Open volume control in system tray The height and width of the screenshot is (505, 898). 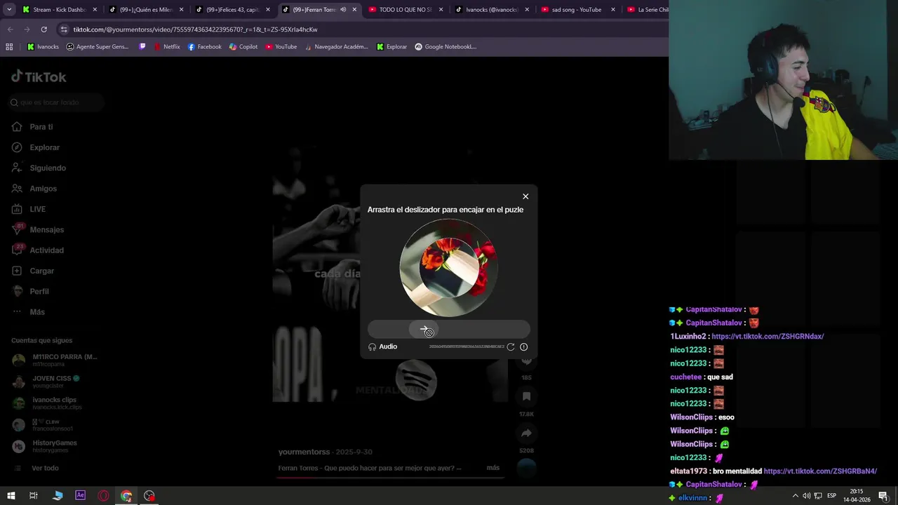806,496
